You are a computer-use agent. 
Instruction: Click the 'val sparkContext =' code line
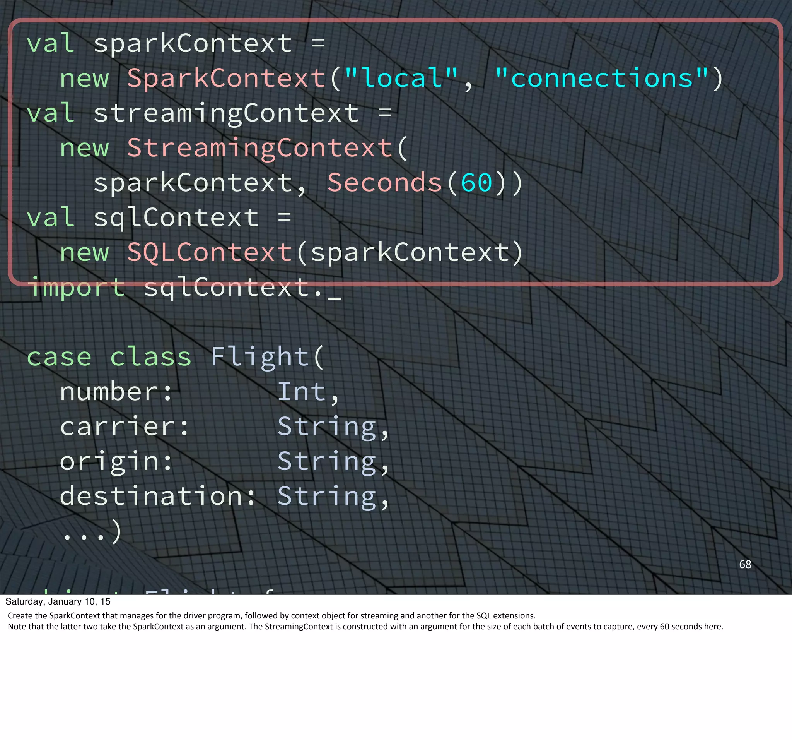coord(176,43)
